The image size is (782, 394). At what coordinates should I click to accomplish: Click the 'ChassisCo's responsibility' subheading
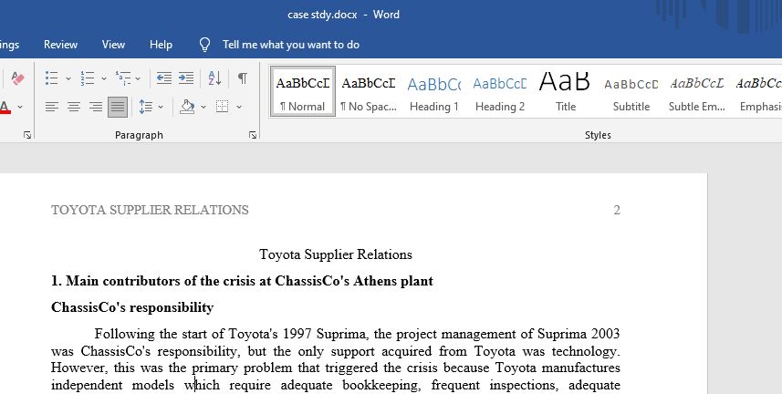click(132, 307)
